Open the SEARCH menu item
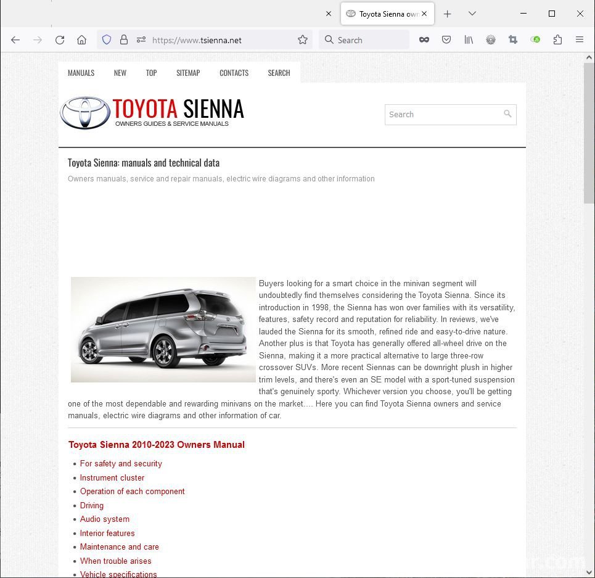The height and width of the screenshot is (578, 595). pyautogui.click(x=279, y=73)
